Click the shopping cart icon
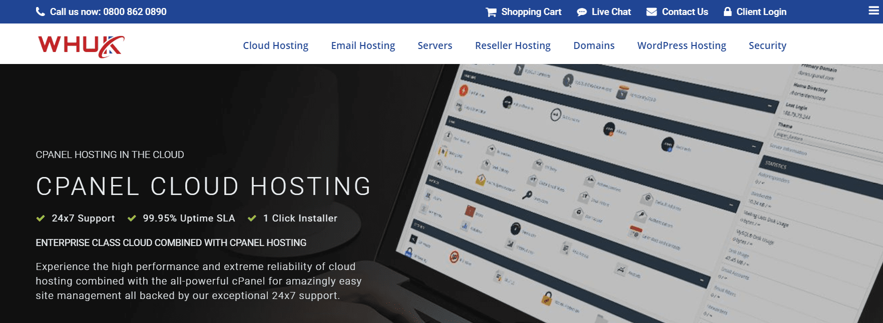The image size is (883, 323). click(491, 12)
